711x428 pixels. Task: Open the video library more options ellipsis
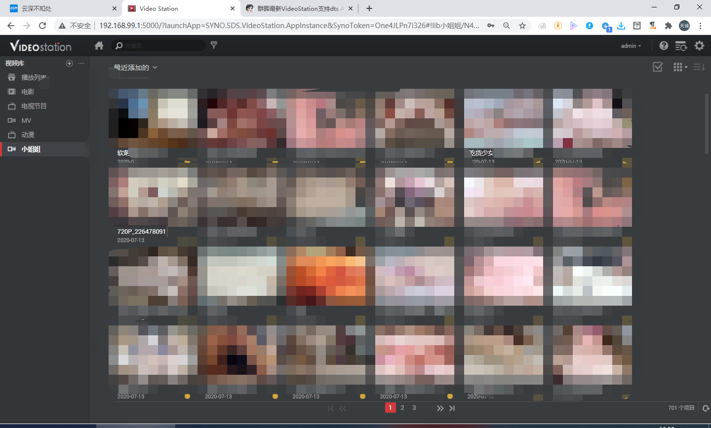[x=81, y=63]
